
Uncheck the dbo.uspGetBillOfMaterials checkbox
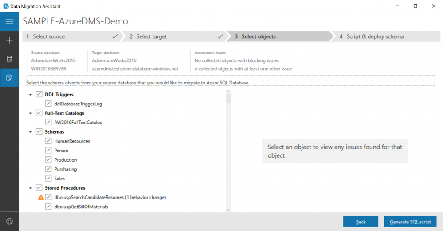[48, 207]
